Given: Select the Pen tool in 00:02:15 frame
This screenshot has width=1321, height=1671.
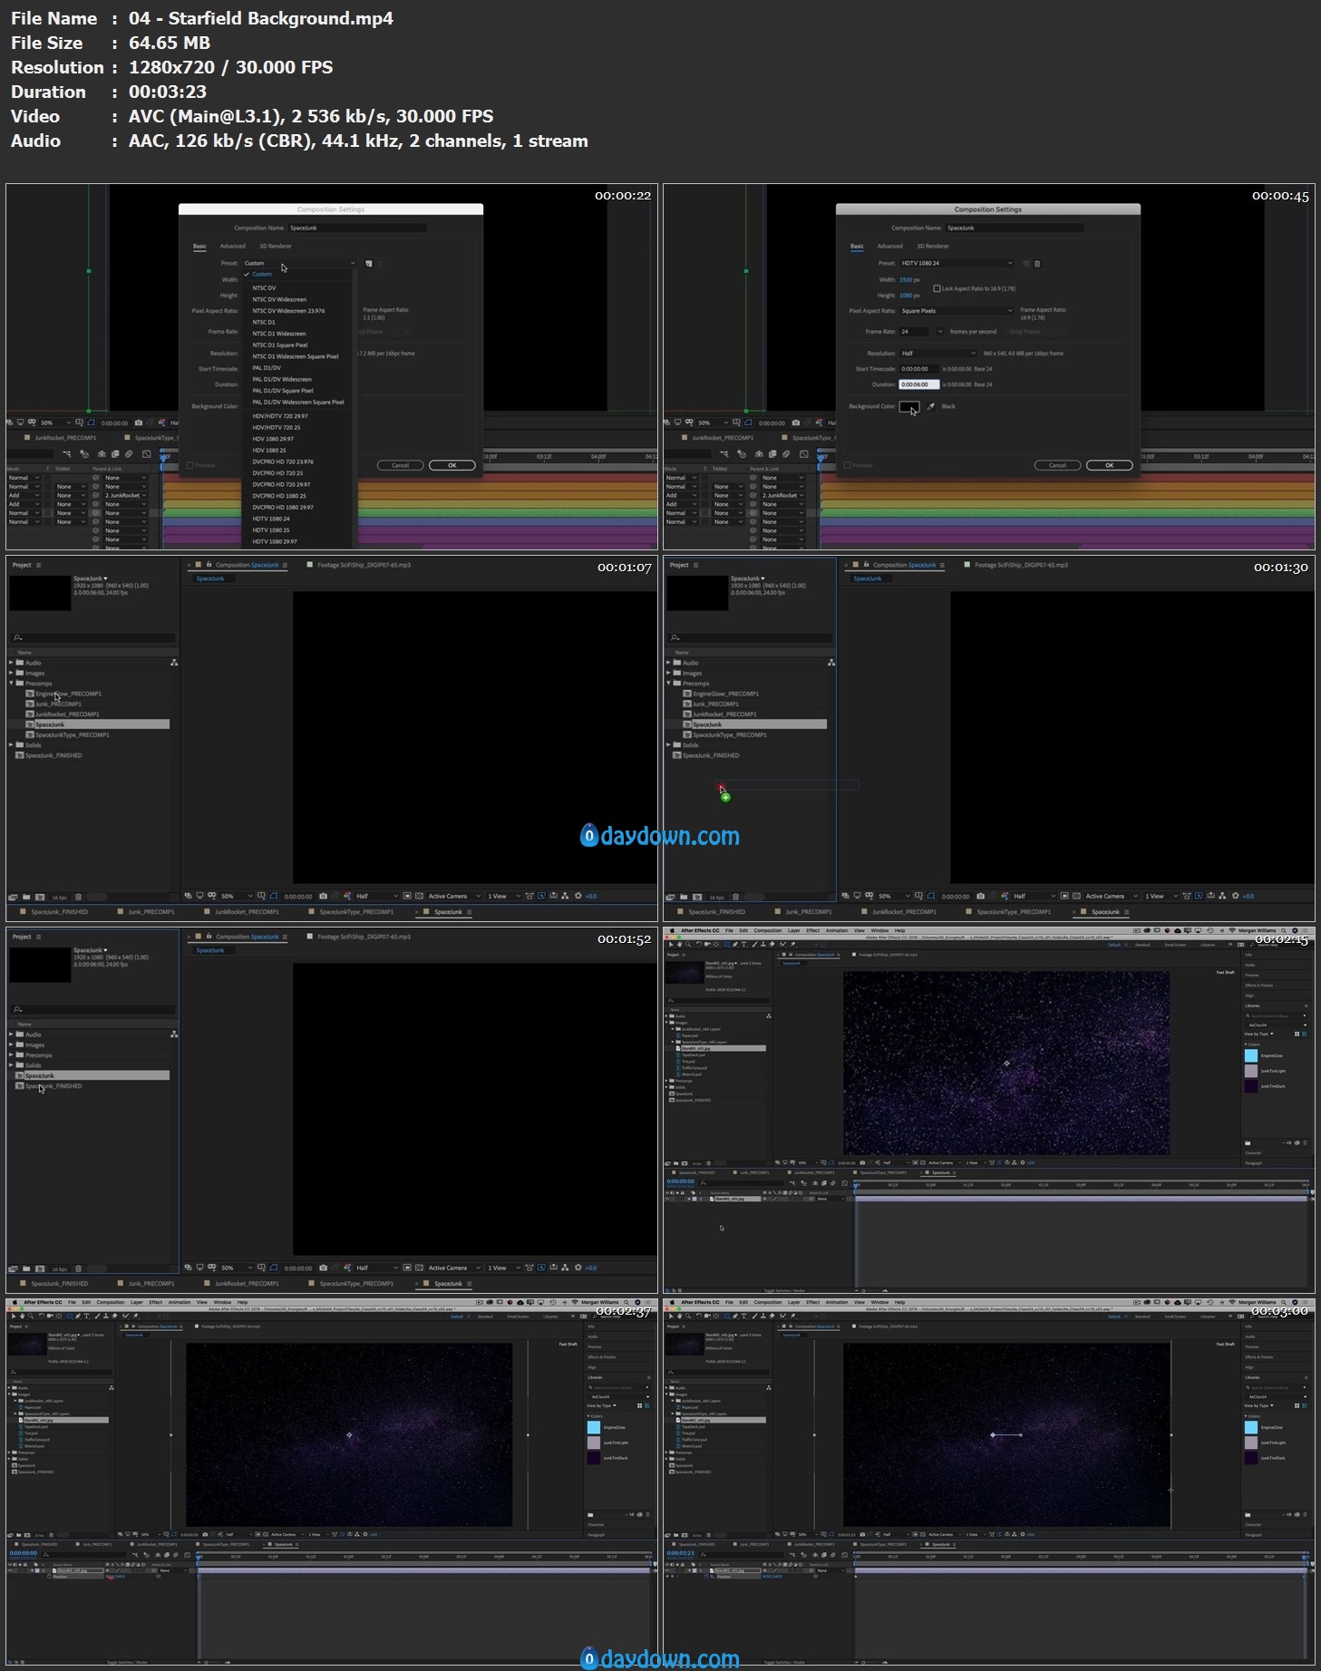Looking at the screenshot, I should click(735, 945).
